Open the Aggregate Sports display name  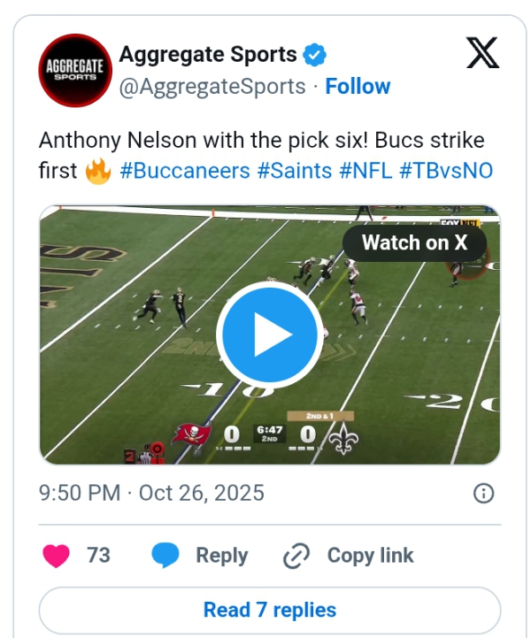(x=208, y=55)
